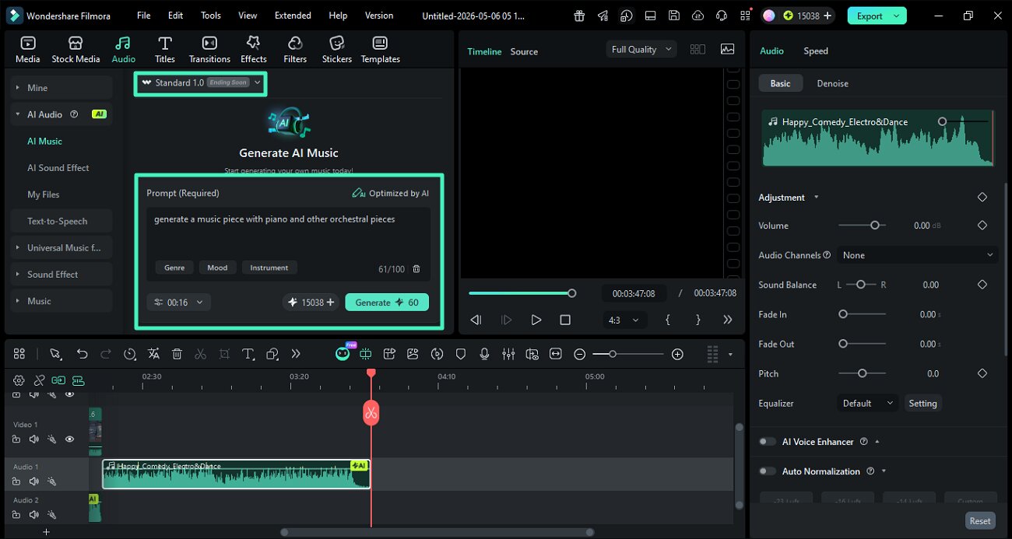
Task: Mute the Audio 1 track speaker
Action: [x=33, y=481]
